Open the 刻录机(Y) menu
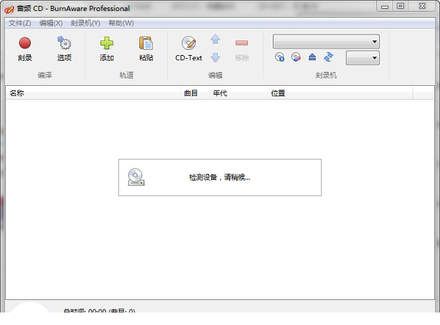 85,23
